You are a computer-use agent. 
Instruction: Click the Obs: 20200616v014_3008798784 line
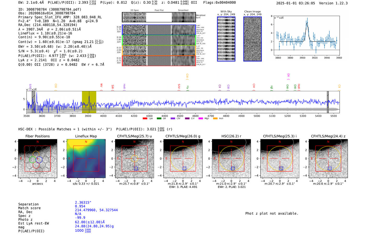coord(47,13)
